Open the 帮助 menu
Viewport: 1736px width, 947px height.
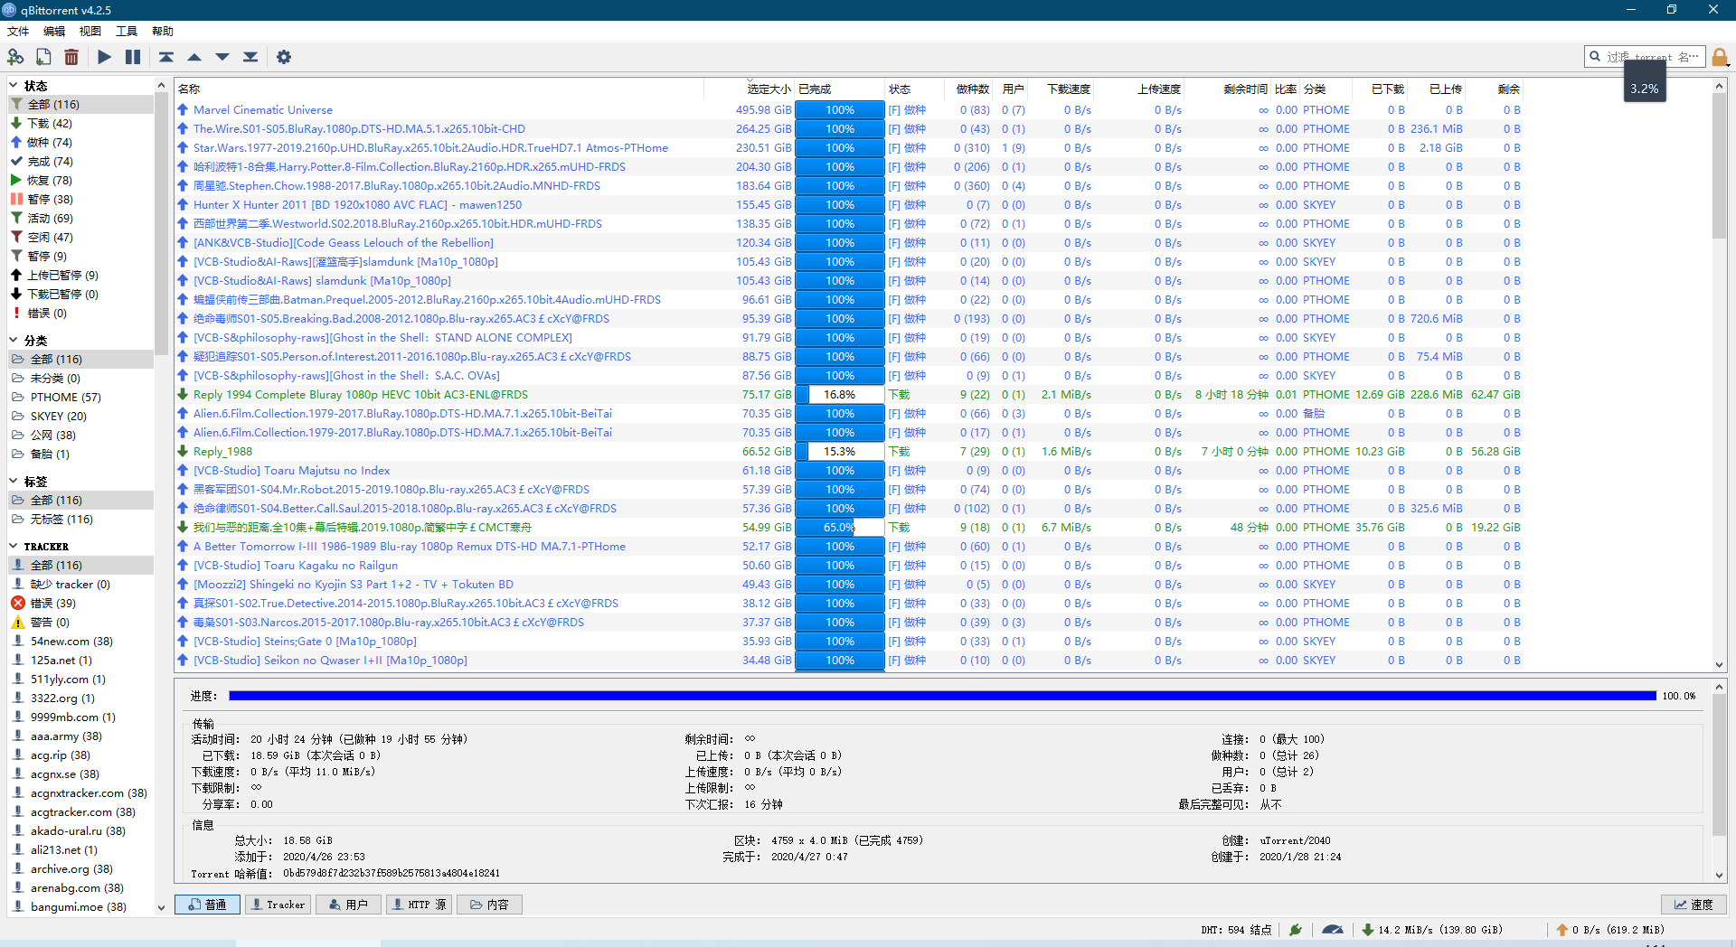(x=163, y=32)
